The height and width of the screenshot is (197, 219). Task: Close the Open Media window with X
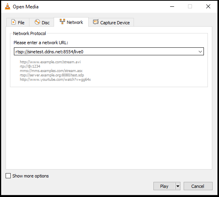208,6
